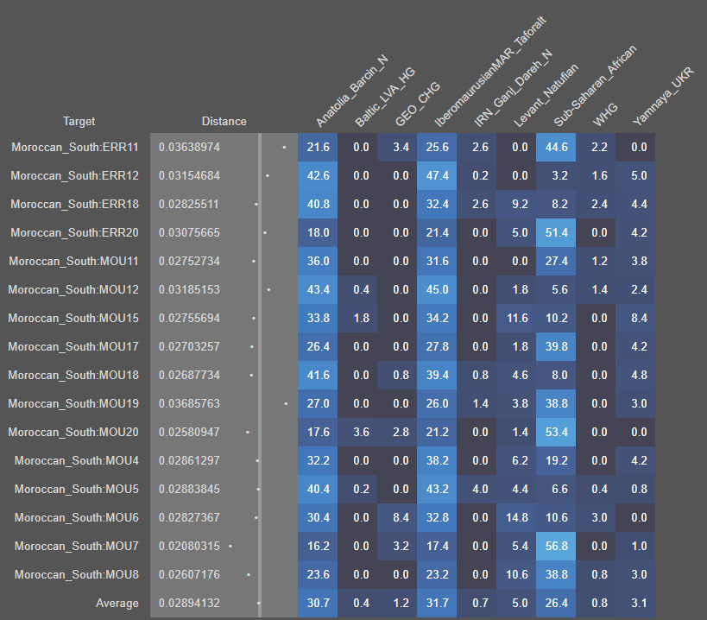Click the 14.8 Levant_Natufian cell for MOU6

(x=516, y=518)
